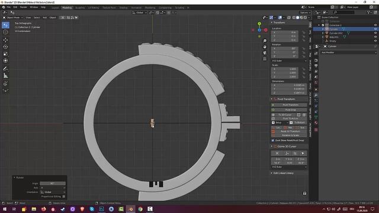Viewport: 379px width, 213px height.
Task: Hide selected Cylinder with eye icon
Action: [x=375, y=29]
